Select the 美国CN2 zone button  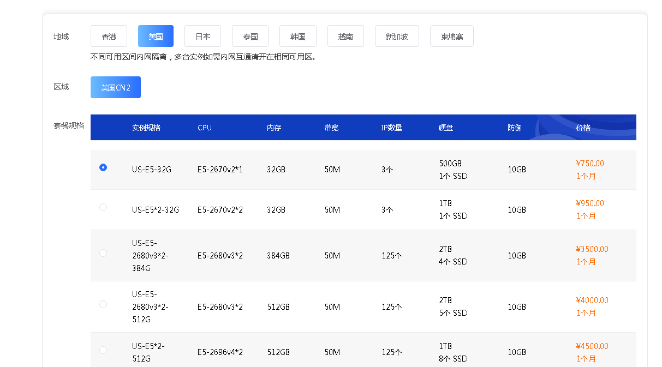pos(115,86)
